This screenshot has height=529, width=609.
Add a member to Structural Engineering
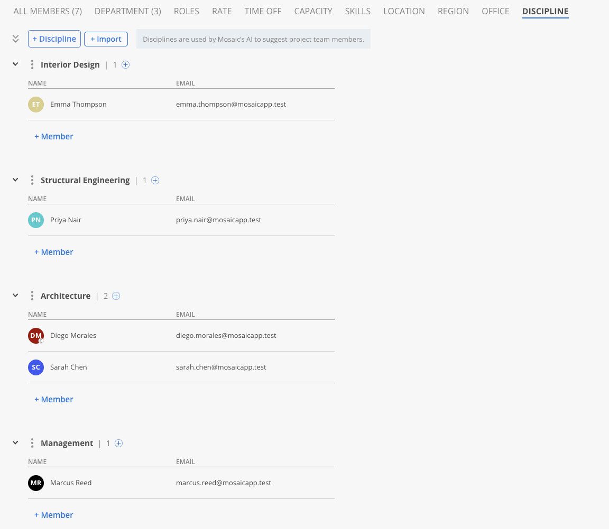click(x=53, y=252)
